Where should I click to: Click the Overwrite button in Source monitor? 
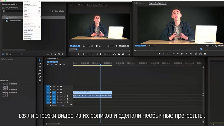tap(119, 54)
